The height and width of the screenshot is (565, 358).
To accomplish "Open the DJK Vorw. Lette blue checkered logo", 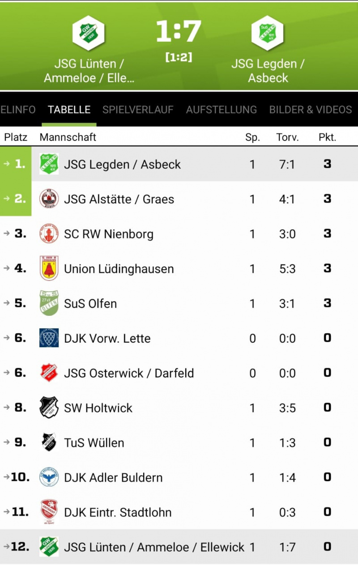I will pyautogui.click(x=49, y=338).
